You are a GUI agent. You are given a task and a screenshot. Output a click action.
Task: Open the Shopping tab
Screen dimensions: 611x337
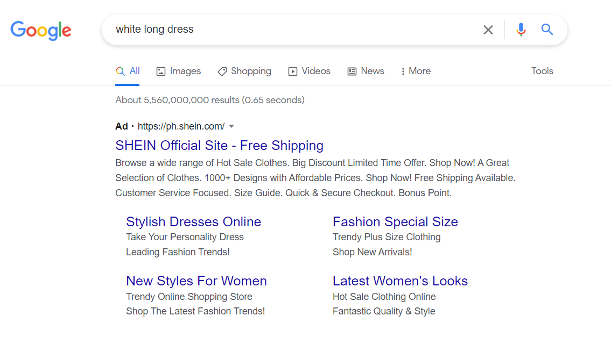pyautogui.click(x=244, y=71)
